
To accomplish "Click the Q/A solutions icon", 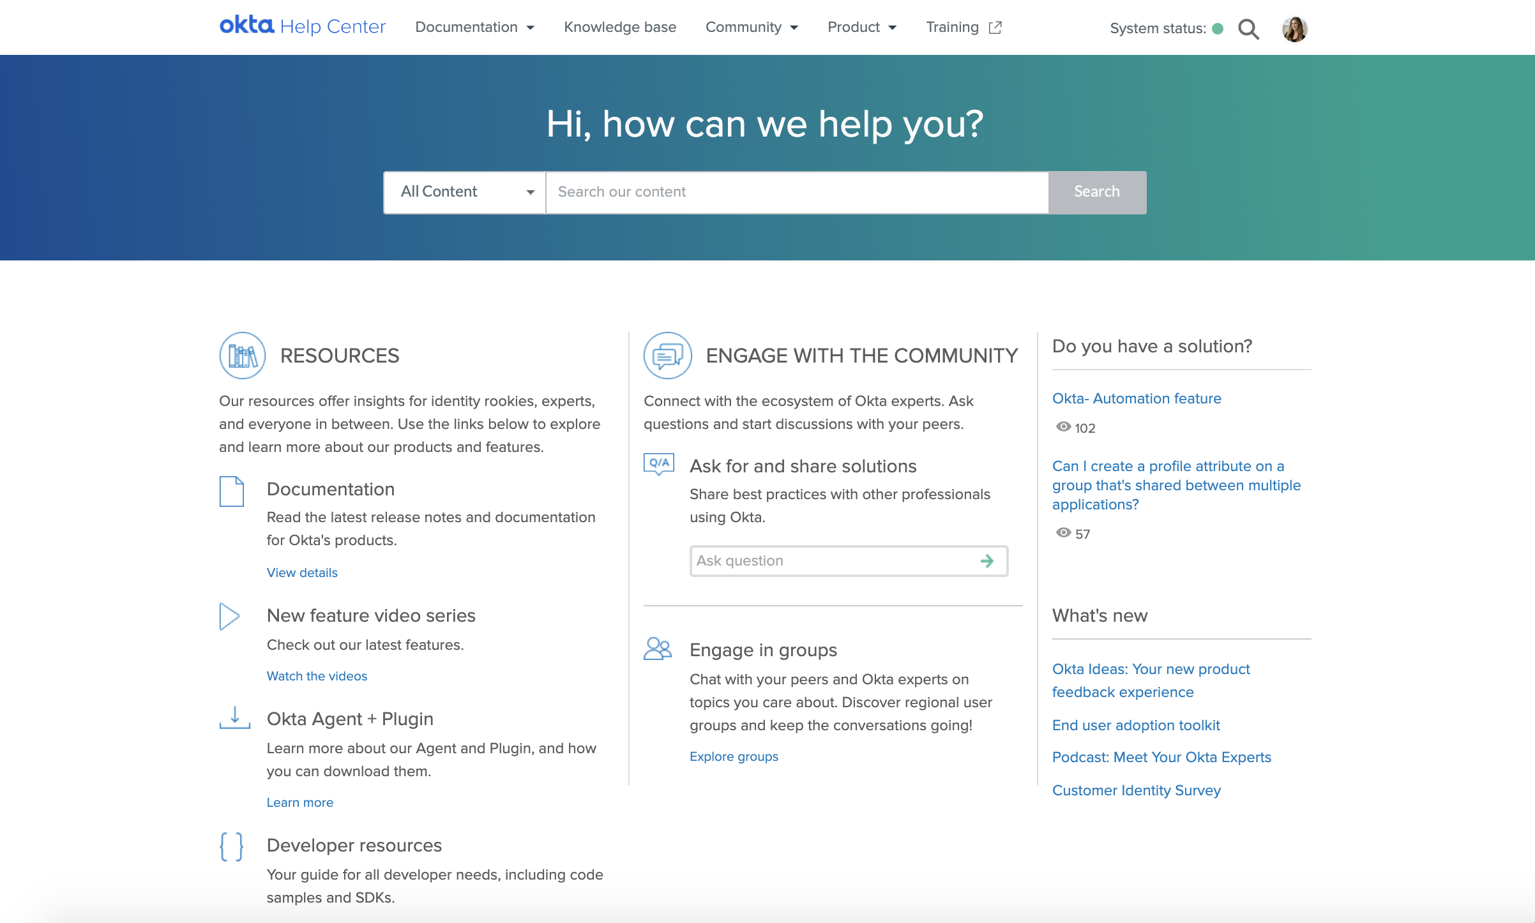I will point(659,464).
